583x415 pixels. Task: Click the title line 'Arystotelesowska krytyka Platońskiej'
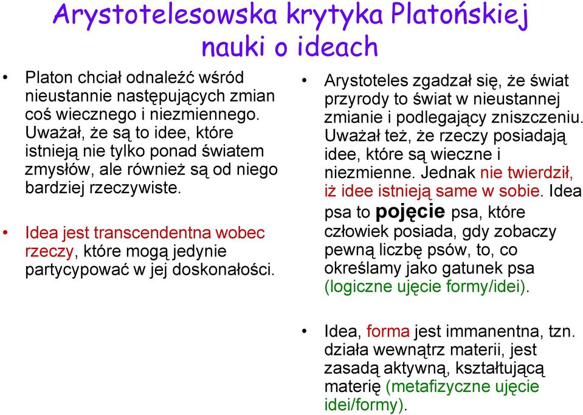[x=291, y=16]
